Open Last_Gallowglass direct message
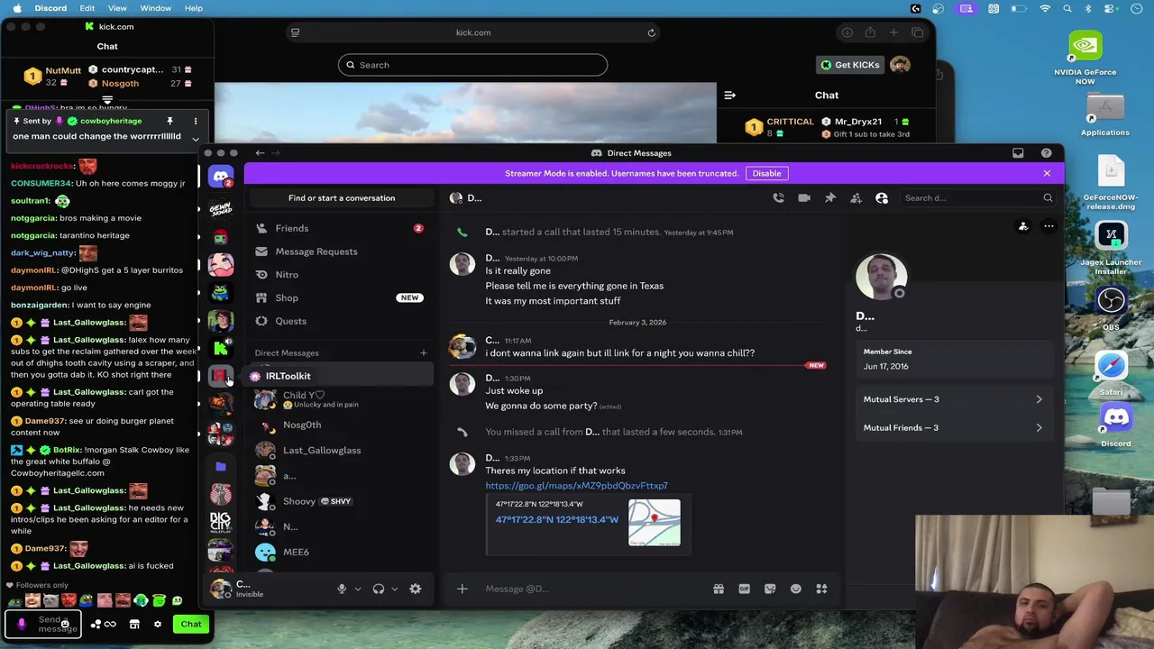Viewport: 1154px width, 649px height. pos(339,450)
